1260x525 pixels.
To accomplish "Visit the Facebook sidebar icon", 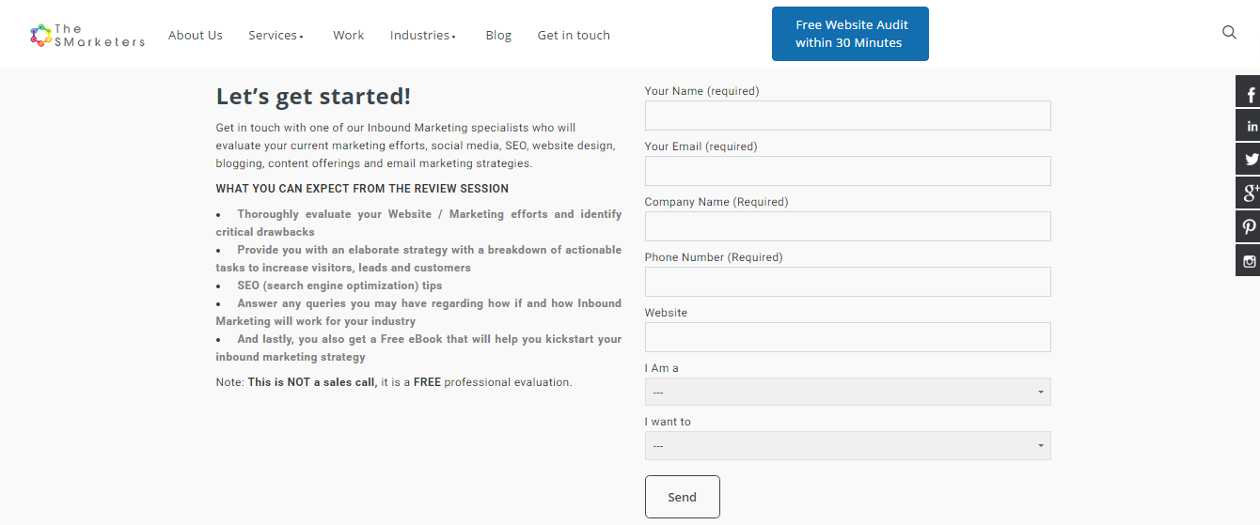I will pos(1248,92).
